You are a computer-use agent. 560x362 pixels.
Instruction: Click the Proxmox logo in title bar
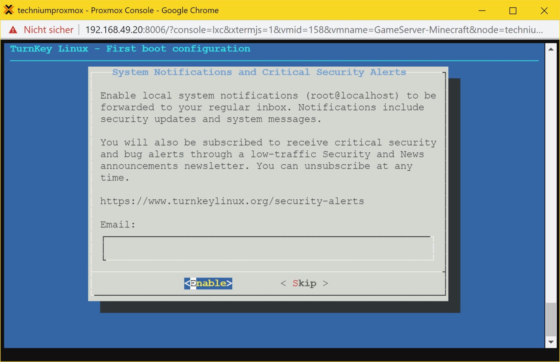click(9, 10)
